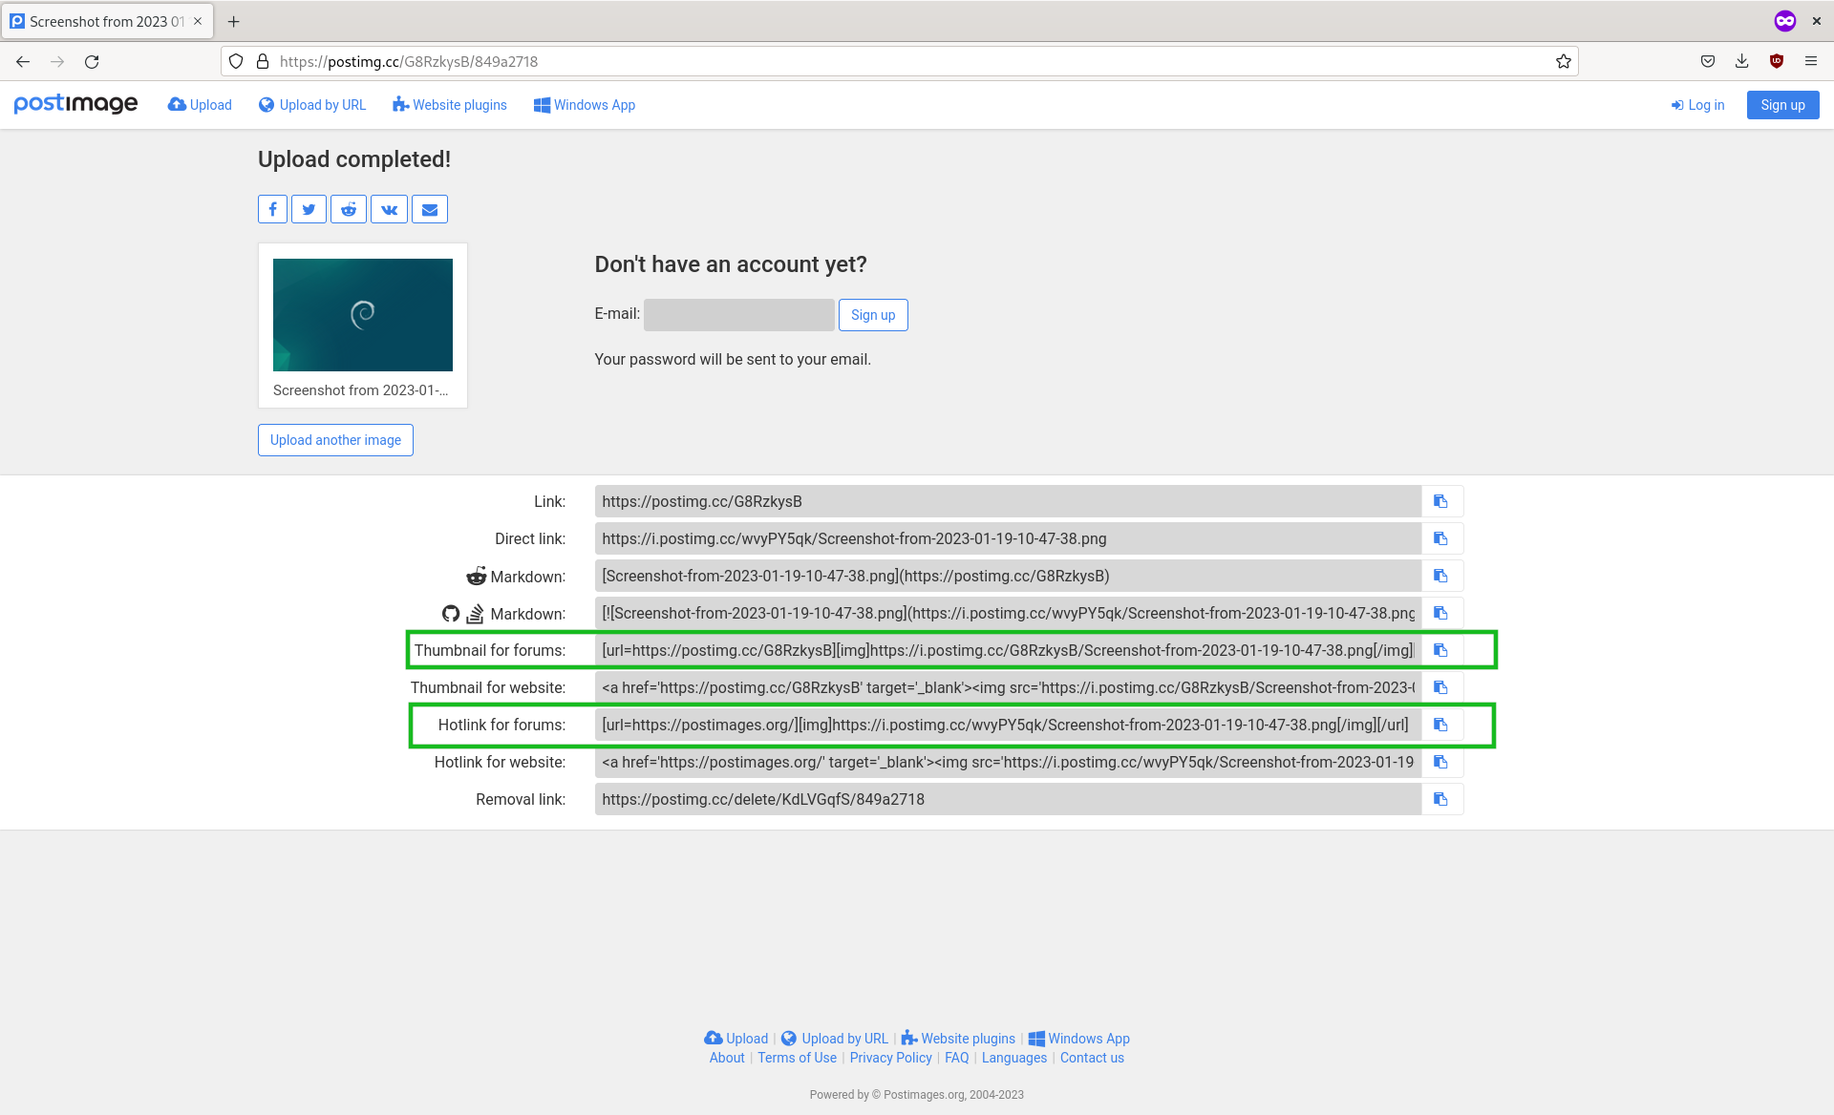Copy the Direct link value
The width and height of the screenshot is (1834, 1115).
[1441, 538]
